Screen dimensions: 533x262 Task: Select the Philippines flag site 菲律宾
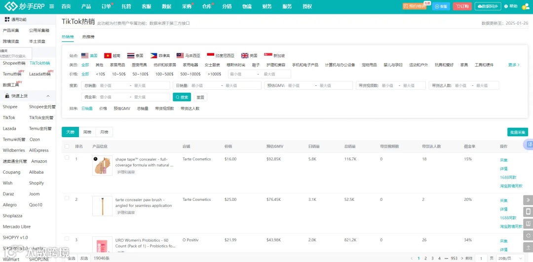(x=160, y=55)
